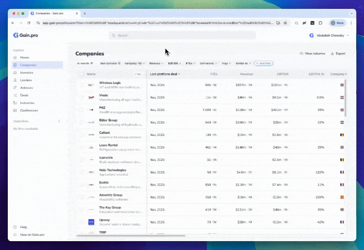Image resolution: width=364 pixels, height=250 pixels.
Task: Go to Lenders in the sidebar
Action: click(24, 80)
